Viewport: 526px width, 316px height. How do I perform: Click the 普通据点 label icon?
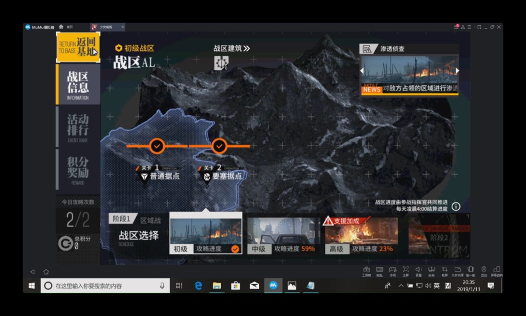tap(144, 176)
